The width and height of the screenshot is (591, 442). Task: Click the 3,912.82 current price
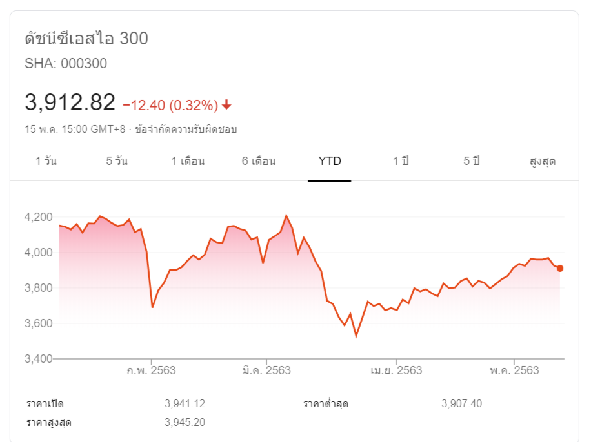pos(70,102)
